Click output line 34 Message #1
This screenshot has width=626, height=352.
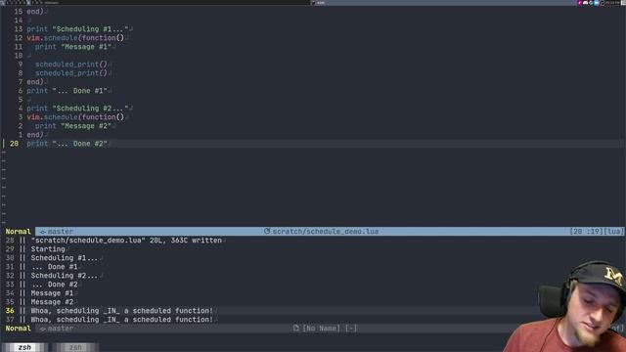pos(52,293)
